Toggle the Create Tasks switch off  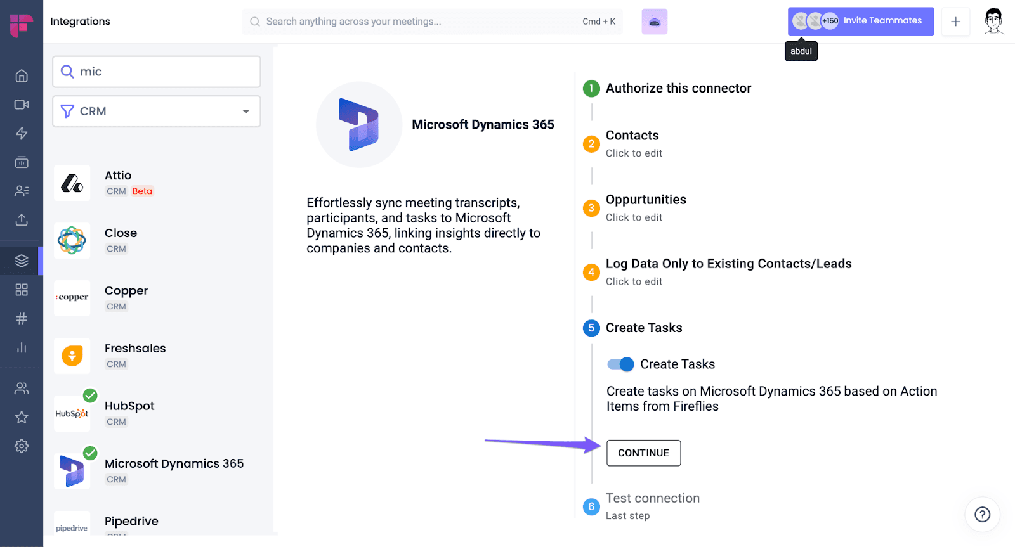tap(620, 364)
